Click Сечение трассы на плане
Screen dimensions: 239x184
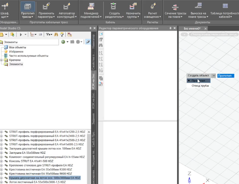click(x=175, y=10)
